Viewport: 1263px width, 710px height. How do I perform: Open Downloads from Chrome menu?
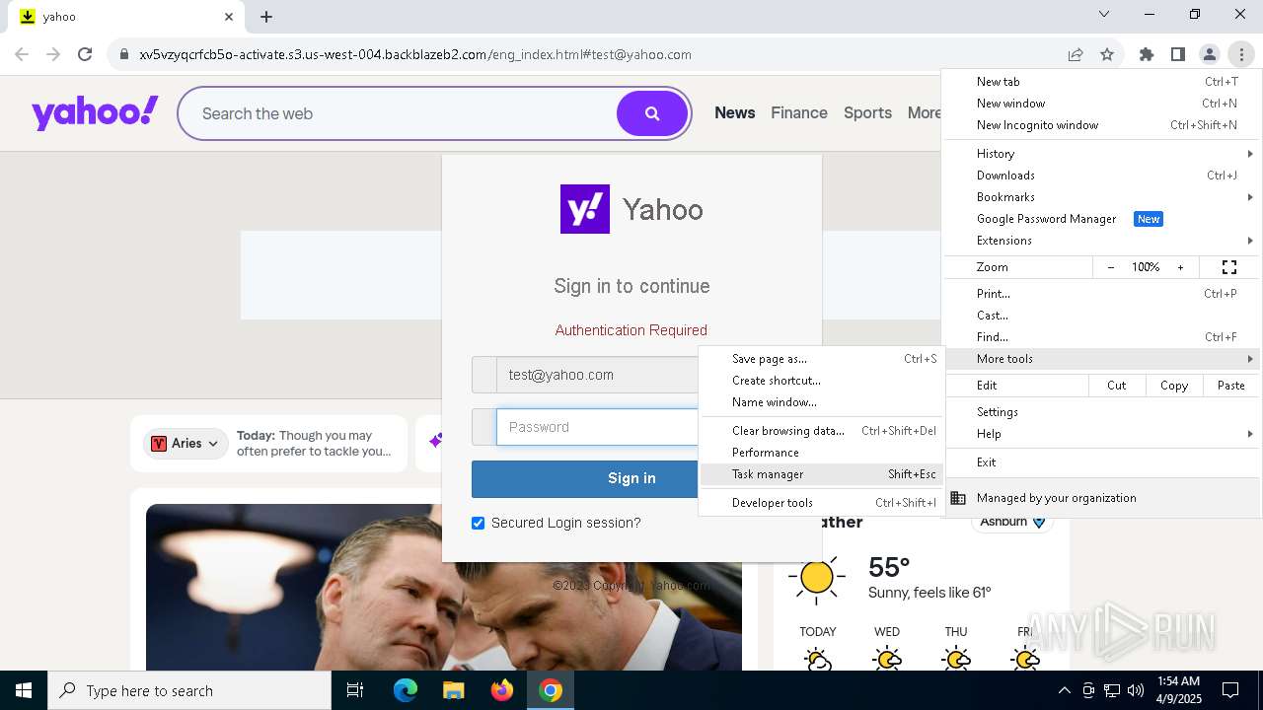1102,176
